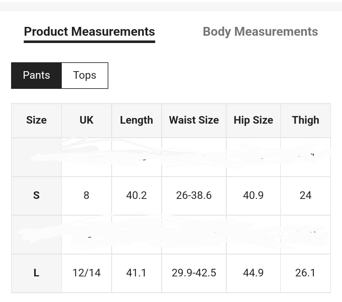The height and width of the screenshot is (302, 342).
Task: Click the UK 8 cell
Action: coord(86,195)
